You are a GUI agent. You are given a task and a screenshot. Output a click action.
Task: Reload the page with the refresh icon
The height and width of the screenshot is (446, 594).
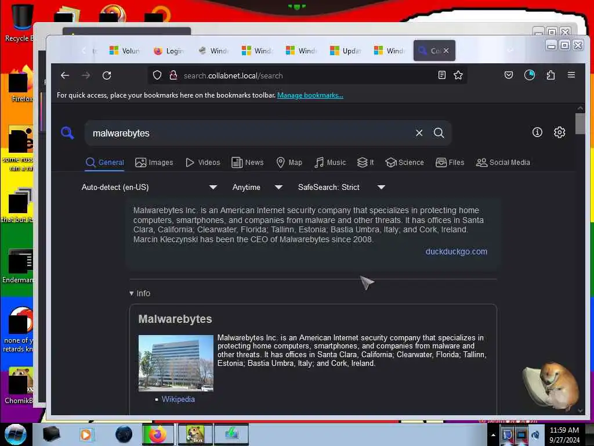coord(107,75)
